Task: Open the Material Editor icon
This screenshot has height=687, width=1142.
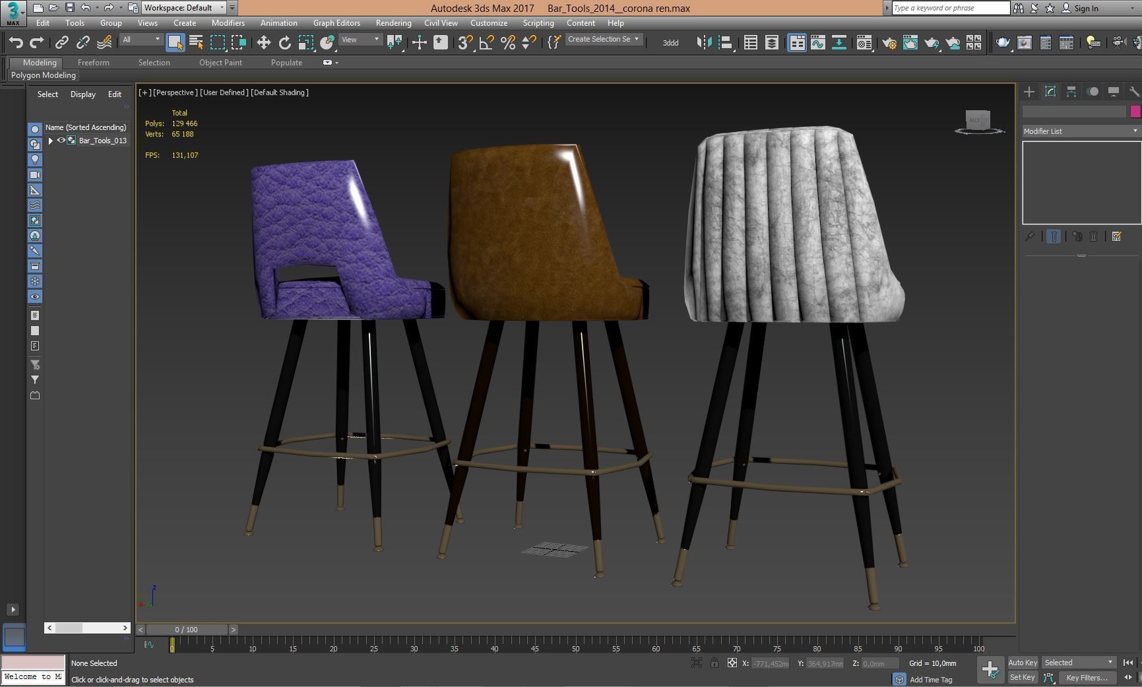Action: coord(864,42)
